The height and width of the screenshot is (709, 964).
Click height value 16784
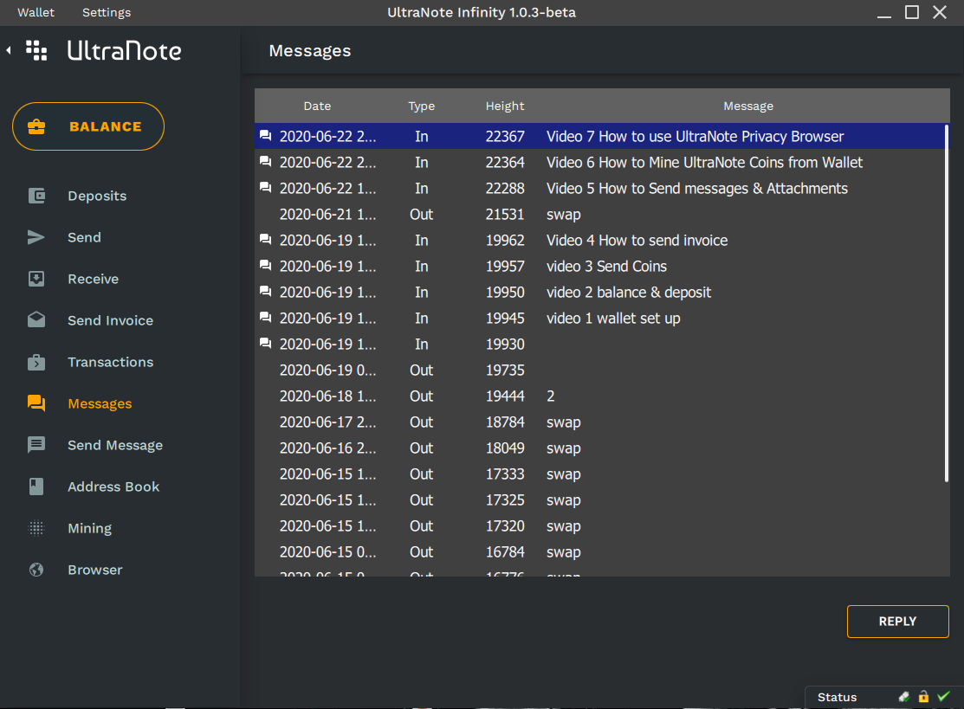click(x=505, y=551)
